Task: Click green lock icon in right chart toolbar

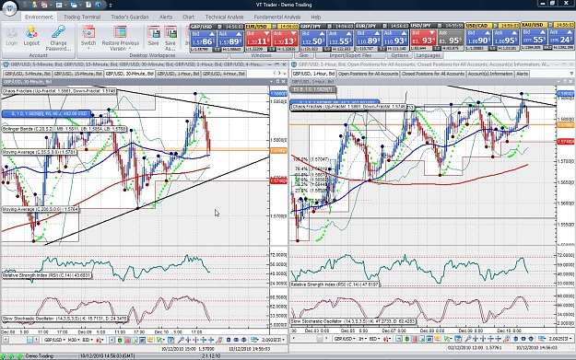Action: point(407,340)
